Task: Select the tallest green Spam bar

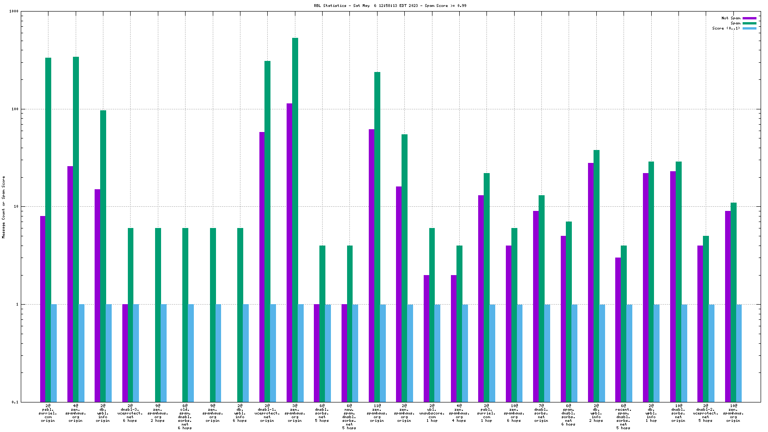Action: tap(295, 219)
